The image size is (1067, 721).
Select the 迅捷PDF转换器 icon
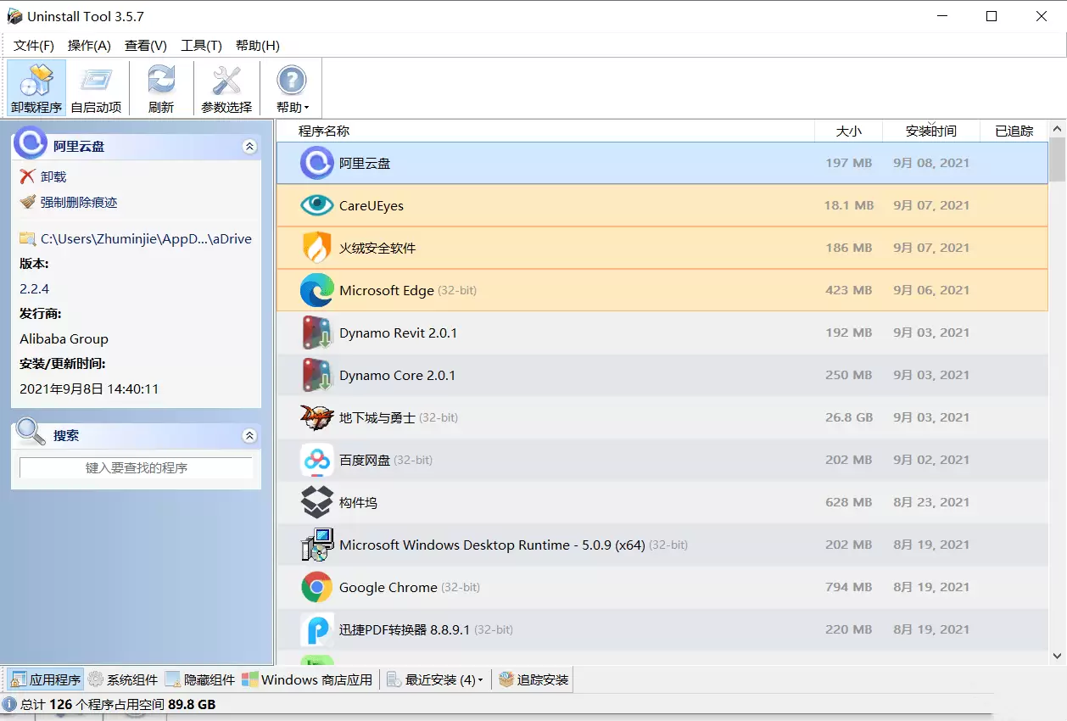(x=317, y=629)
